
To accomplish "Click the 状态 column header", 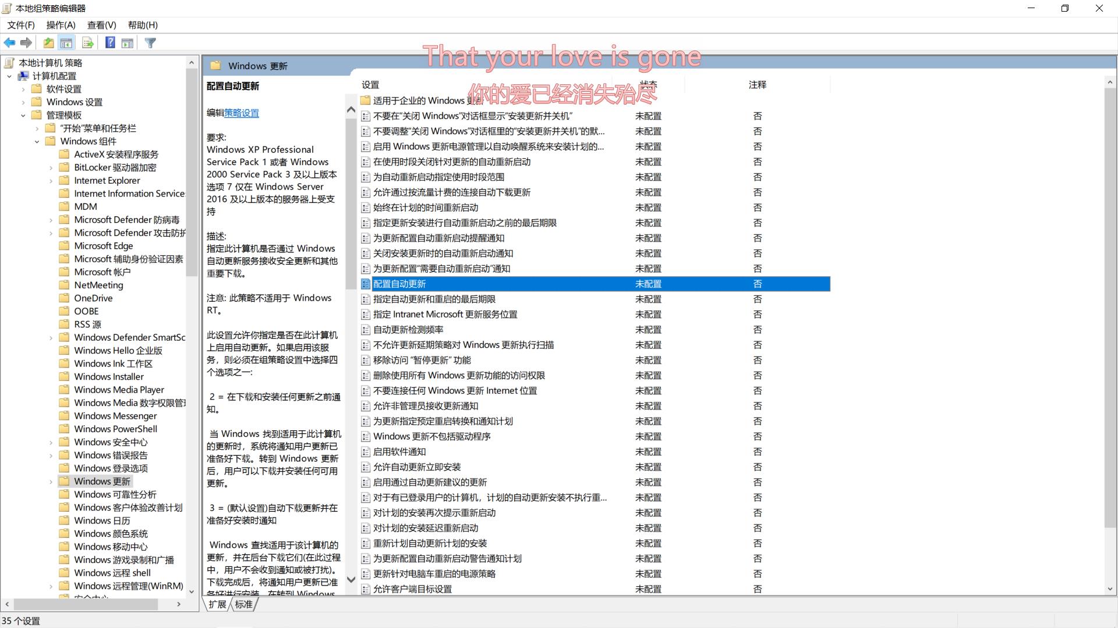I will click(x=648, y=85).
